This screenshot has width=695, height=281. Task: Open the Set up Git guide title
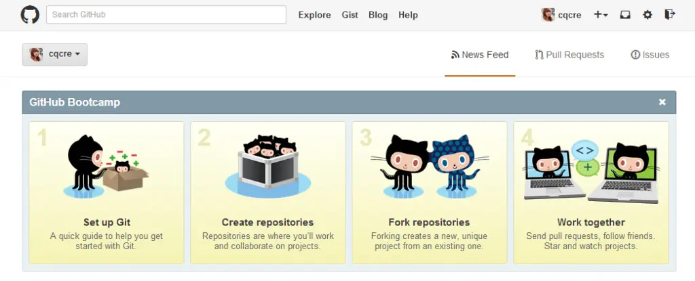tap(107, 222)
